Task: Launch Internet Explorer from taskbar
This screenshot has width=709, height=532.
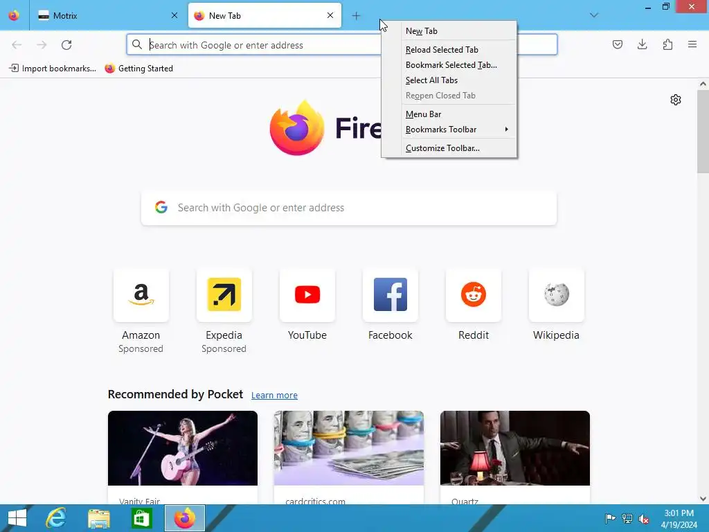Action: (56, 518)
